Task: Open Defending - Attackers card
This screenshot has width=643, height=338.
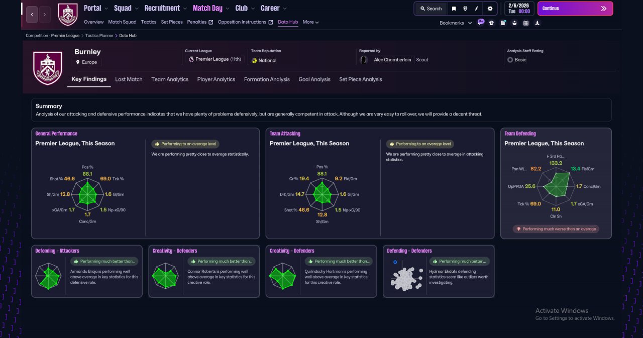Action: [87, 271]
